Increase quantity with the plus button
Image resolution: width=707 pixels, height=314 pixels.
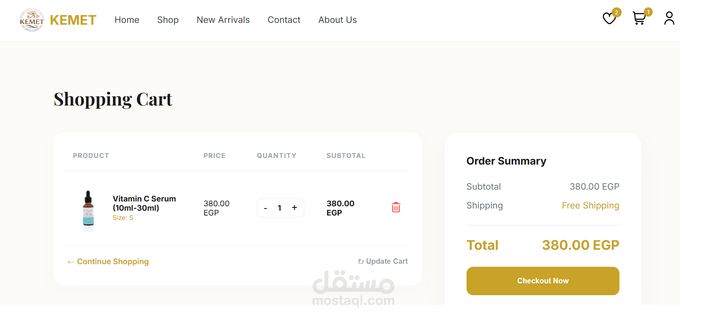pos(294,208)
